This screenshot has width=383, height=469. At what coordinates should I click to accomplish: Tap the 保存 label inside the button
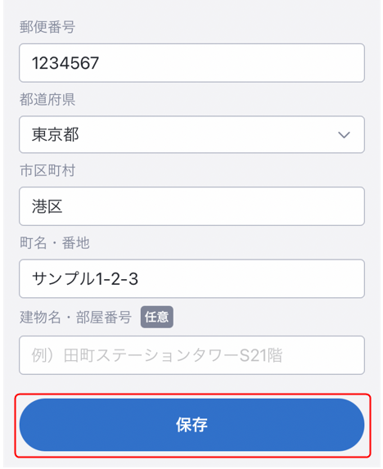click(x=191, y=425)
